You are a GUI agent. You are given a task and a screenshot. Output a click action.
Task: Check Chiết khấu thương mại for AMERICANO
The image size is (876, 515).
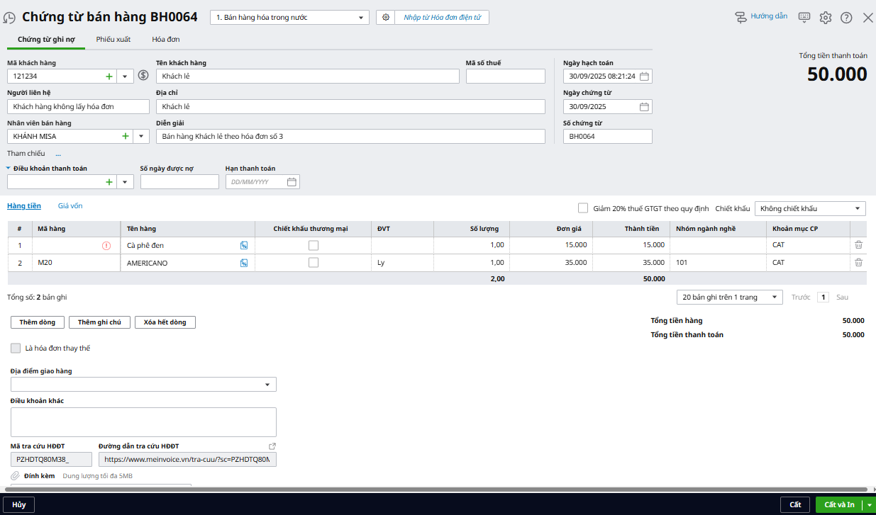(313, 263)
